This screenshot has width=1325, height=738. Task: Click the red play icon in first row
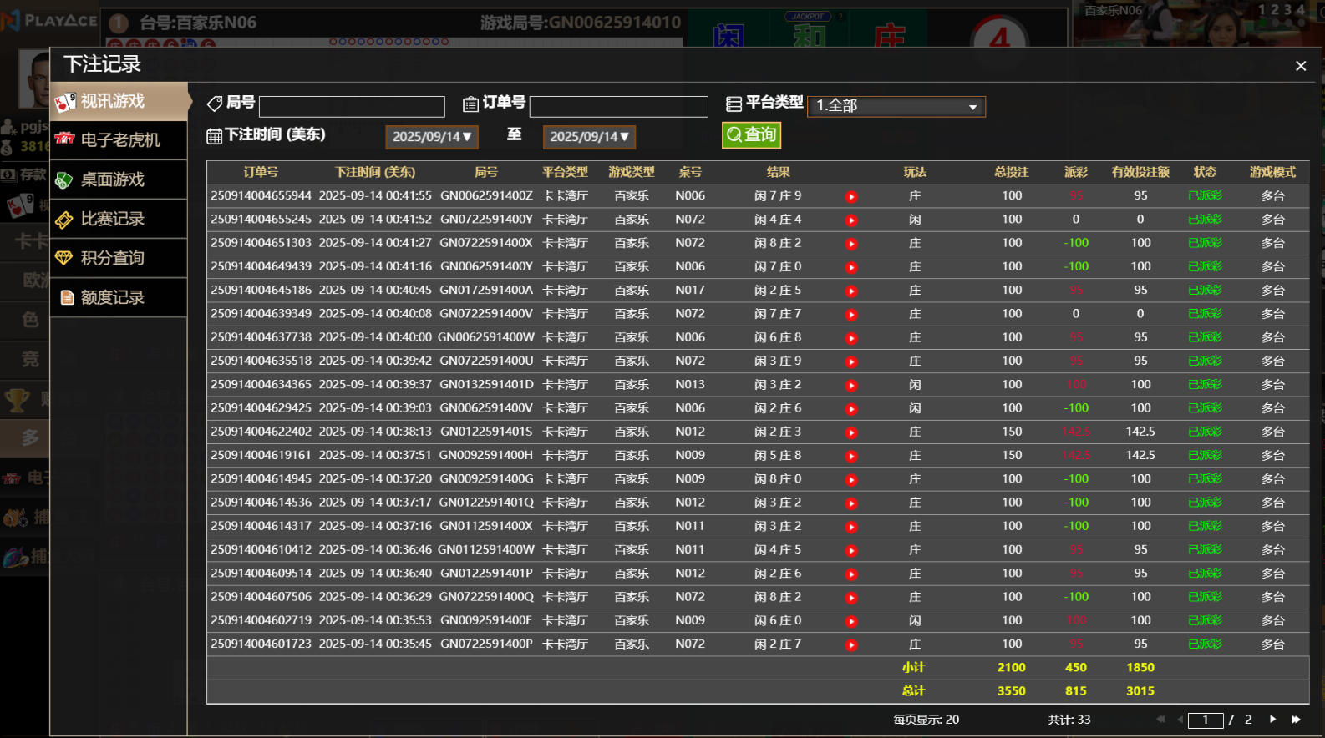pyautogui.click(x=851, y=197)
